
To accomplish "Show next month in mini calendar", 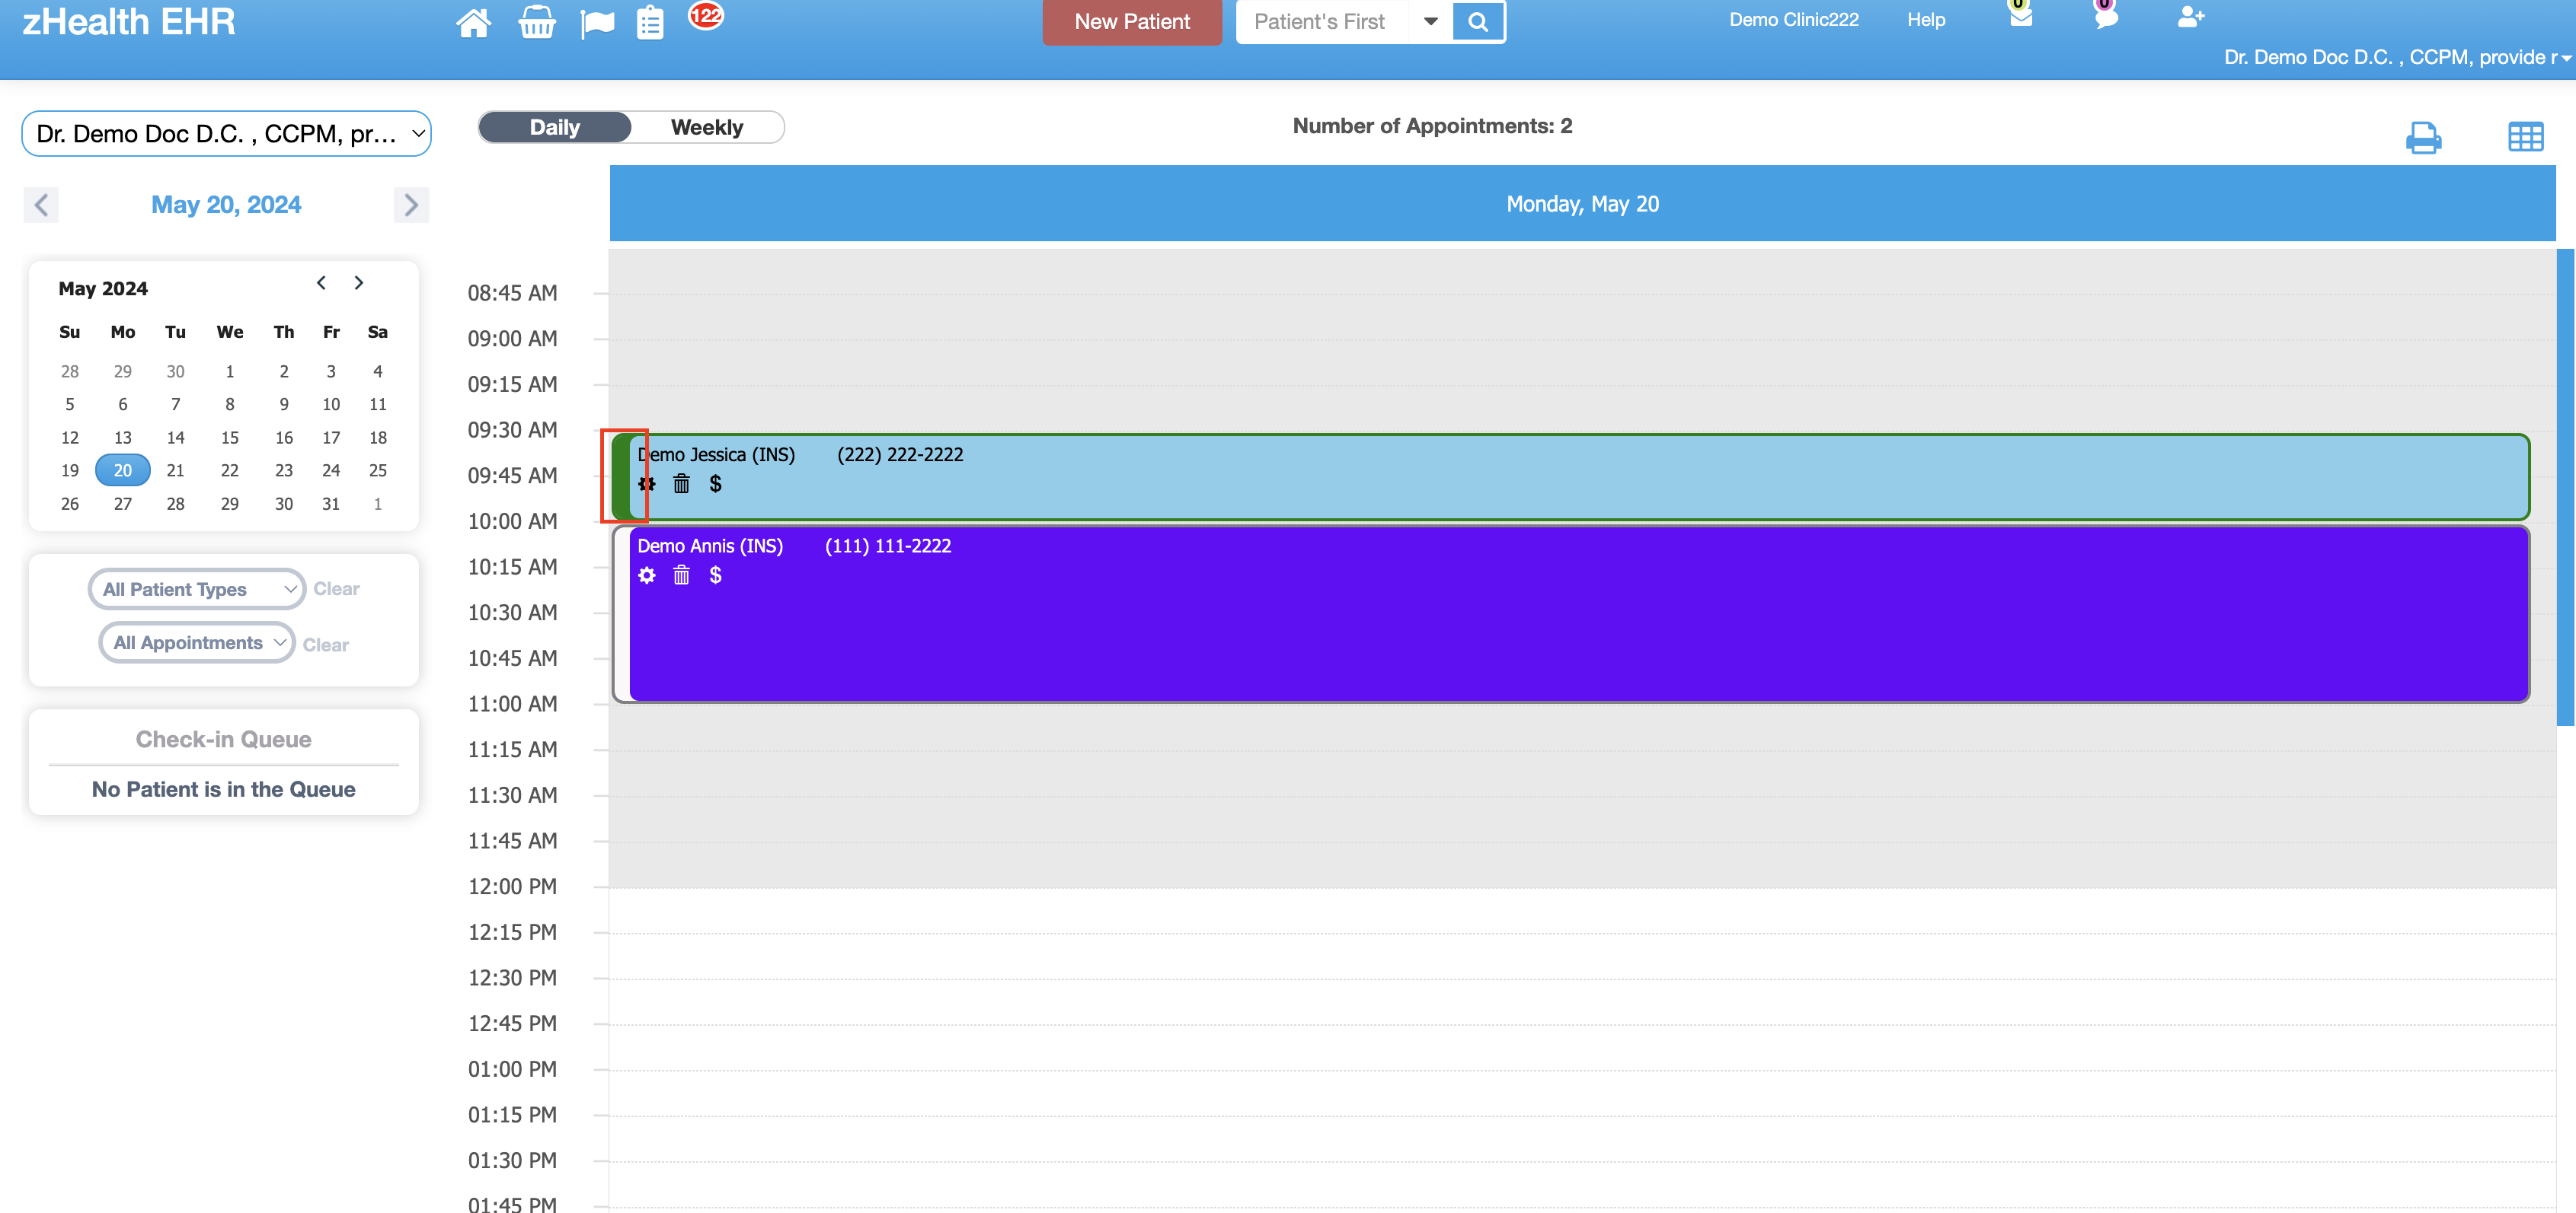I will tap(359, 283).
